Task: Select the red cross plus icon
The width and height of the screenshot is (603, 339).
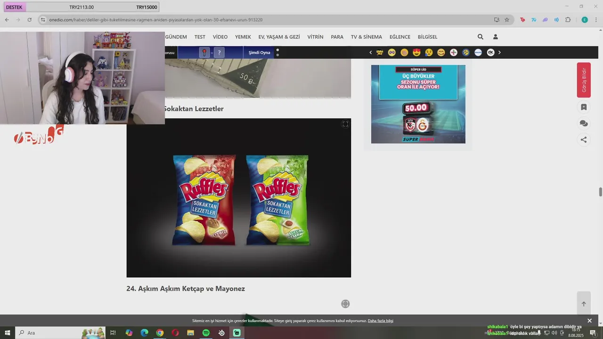Action: 454,52
